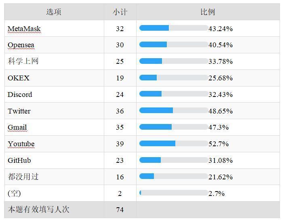Click the 选项 column header
This screenshot has width=284, height=223.
54,12
